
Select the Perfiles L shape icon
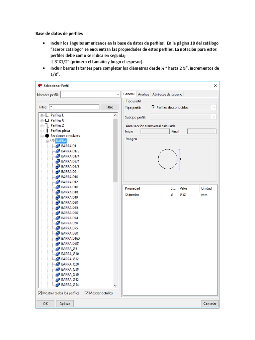pyautogui.click(x=47, y=115)
